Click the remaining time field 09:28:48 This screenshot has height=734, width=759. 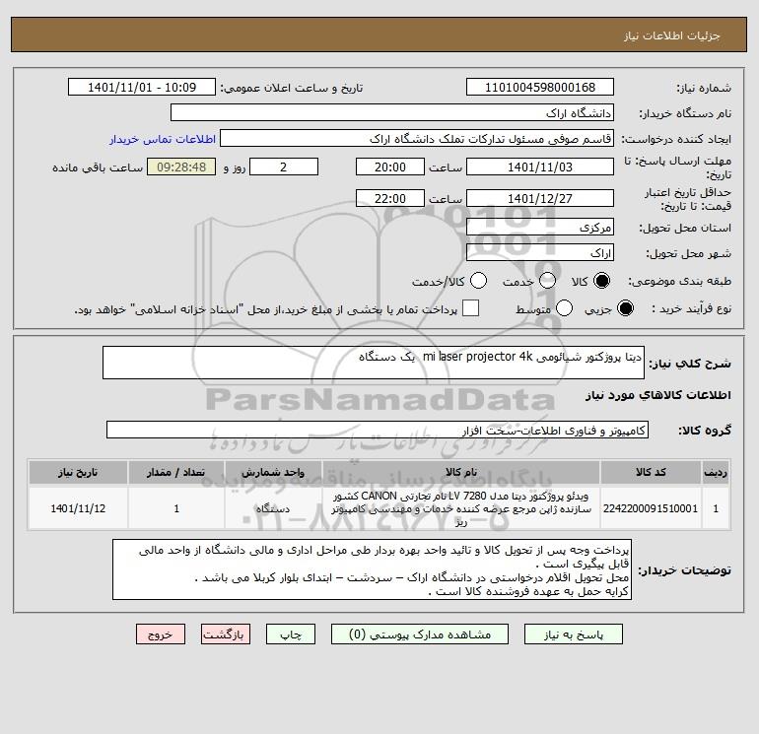tap(181, 167)
